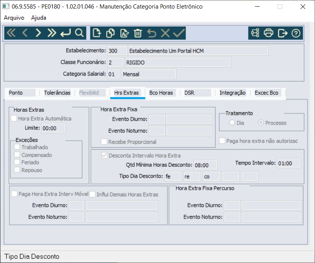Open the Ajuda menu
Screen dimensions: 315x263
[x=39, y=18]
